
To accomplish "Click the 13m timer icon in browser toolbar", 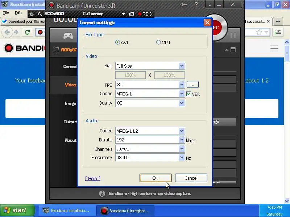I will click(278, 32).
